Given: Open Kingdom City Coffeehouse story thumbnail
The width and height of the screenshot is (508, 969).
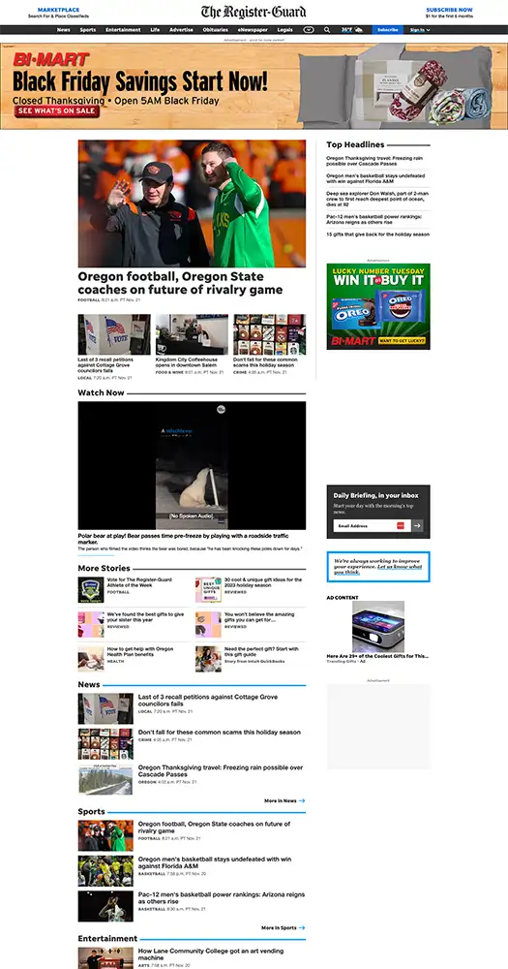Looking at the screenshot, I should (192, 334).
